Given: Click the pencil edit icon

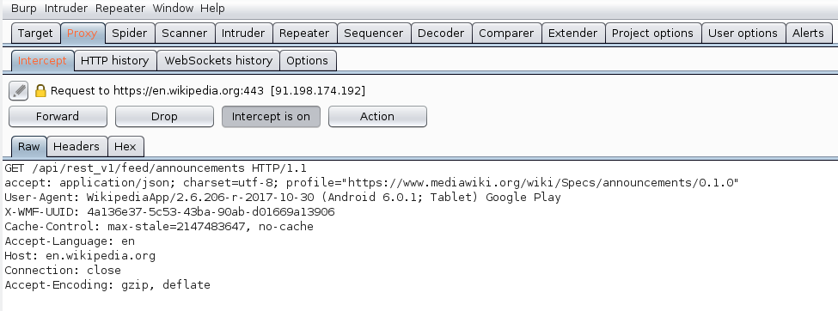Looking at the screenshot, I should pyautogui.click(x=18, y=91).
